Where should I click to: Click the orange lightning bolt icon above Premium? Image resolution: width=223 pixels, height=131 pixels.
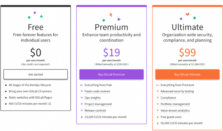(111, 15)
